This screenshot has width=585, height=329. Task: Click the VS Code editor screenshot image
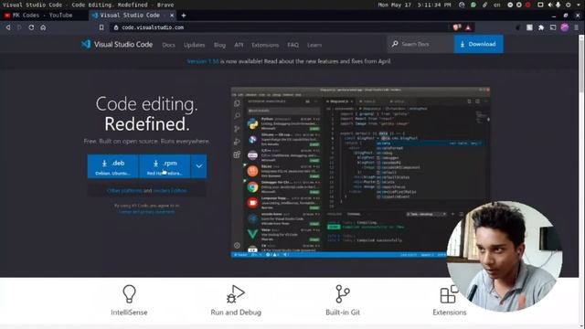[360, 173]
